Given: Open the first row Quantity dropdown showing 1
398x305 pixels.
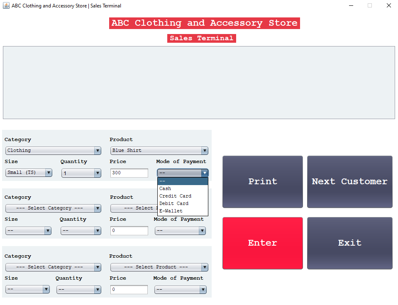Looking at the screenshot, I should 81,173.
